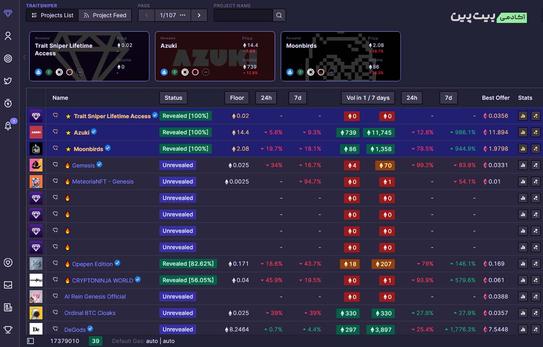Open bubble chart for Opepen Edition row
This screenshot has width=543, height=347.
click(535, 264)
